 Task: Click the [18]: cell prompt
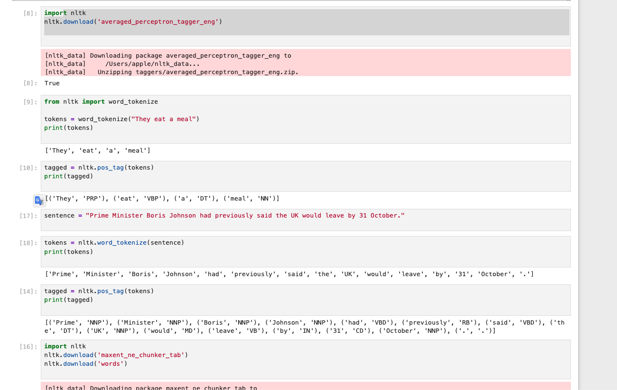pyautogui.click(x=28, y=243)
